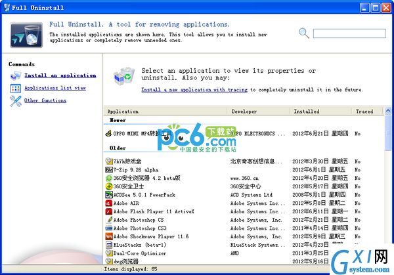Click the Applications list view icon
The image size is (394, 275).
click(x=16, y=89)
